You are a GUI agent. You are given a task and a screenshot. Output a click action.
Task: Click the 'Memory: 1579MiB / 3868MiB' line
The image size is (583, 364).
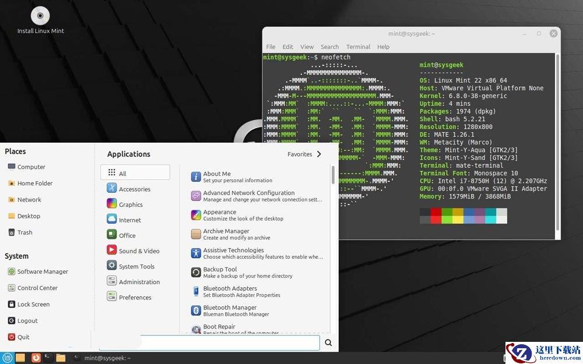tap(465, 196)
